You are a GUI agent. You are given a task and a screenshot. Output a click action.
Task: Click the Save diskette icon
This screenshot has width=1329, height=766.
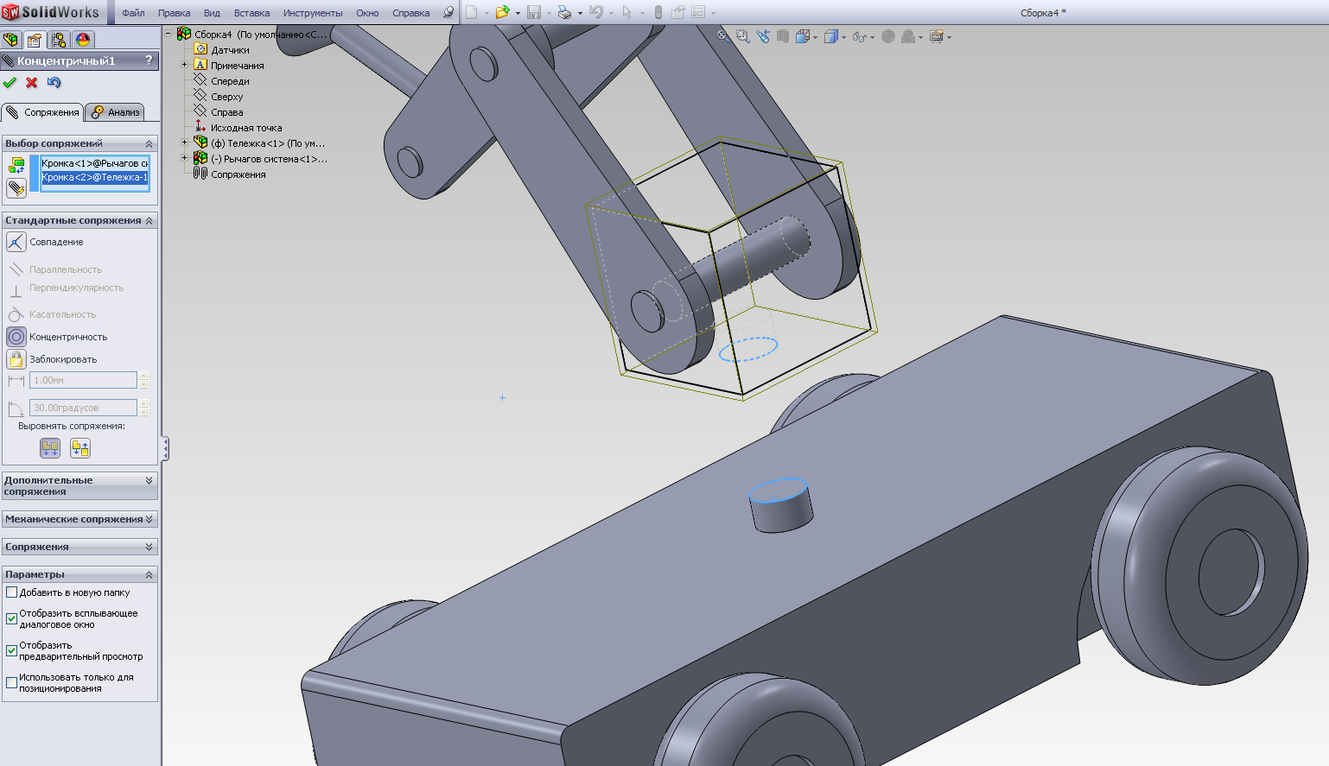pyautogui.click(x=534, y=12)
